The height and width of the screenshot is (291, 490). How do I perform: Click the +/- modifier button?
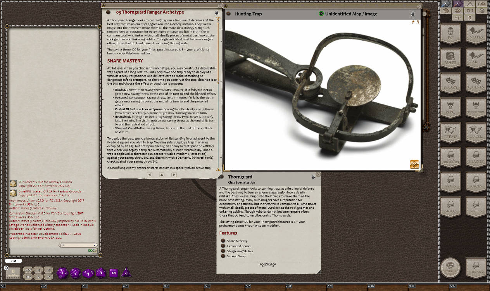(458, 18)
